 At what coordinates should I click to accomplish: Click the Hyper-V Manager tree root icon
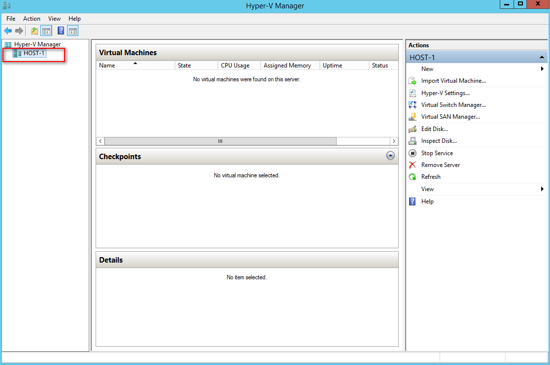pyautogui.click(x=8, y=44)
